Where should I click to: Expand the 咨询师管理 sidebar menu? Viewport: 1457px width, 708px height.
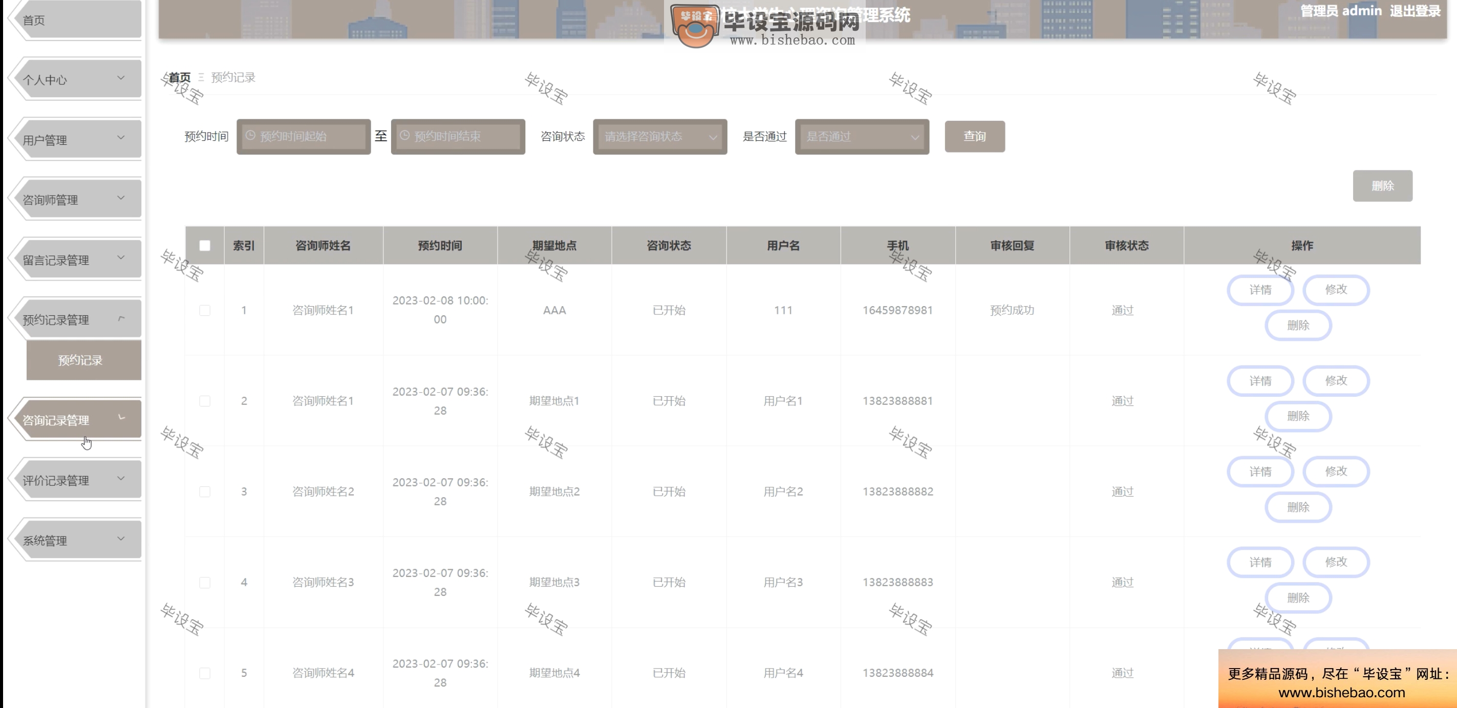[76, 199]
